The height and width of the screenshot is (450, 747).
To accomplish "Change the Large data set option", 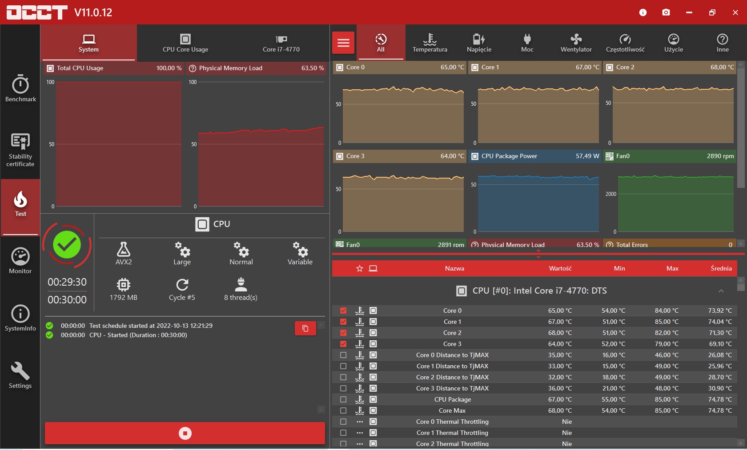I will 182,253.
